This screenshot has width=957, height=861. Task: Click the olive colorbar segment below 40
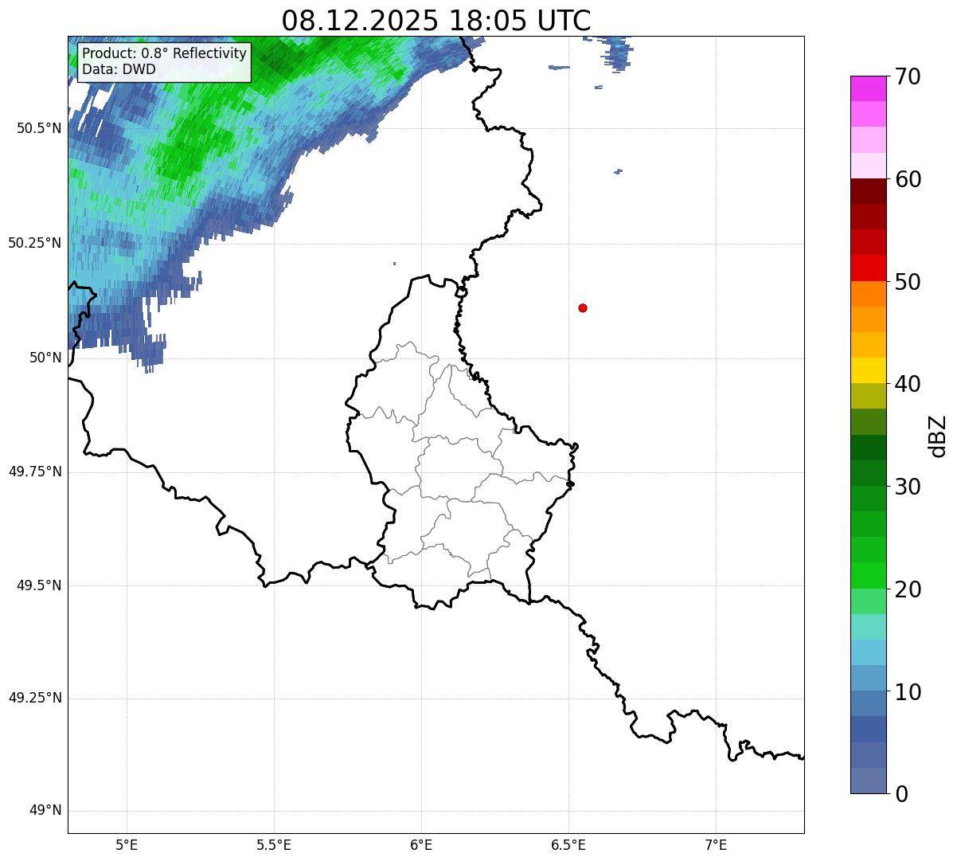coord(868,396)
